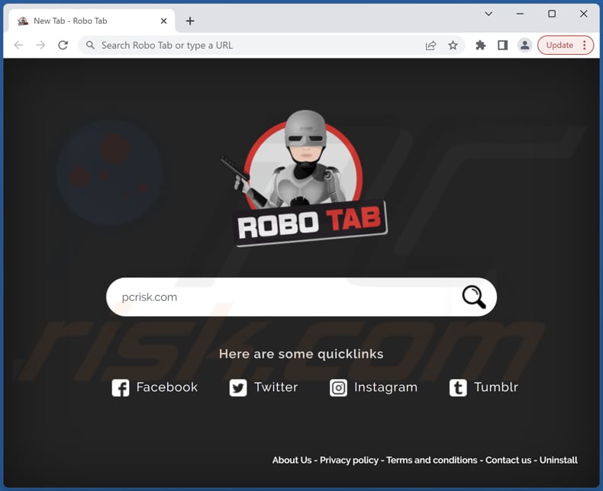Close the Robo Tab browser tab
Screen dimensions: 603x491
(x=164, y=21)
